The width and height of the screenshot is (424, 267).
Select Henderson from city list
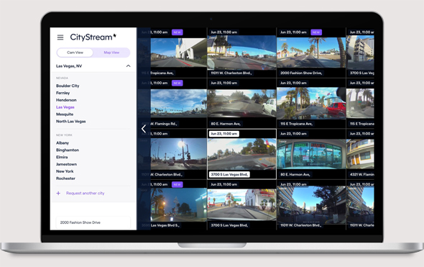pyautogui.click(x=66, y=100)
